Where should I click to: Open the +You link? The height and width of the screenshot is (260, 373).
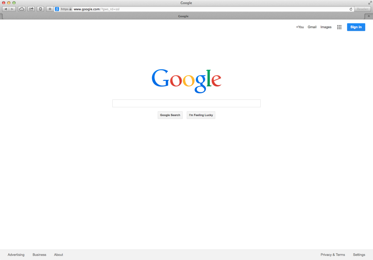click(x=300, y=27)
